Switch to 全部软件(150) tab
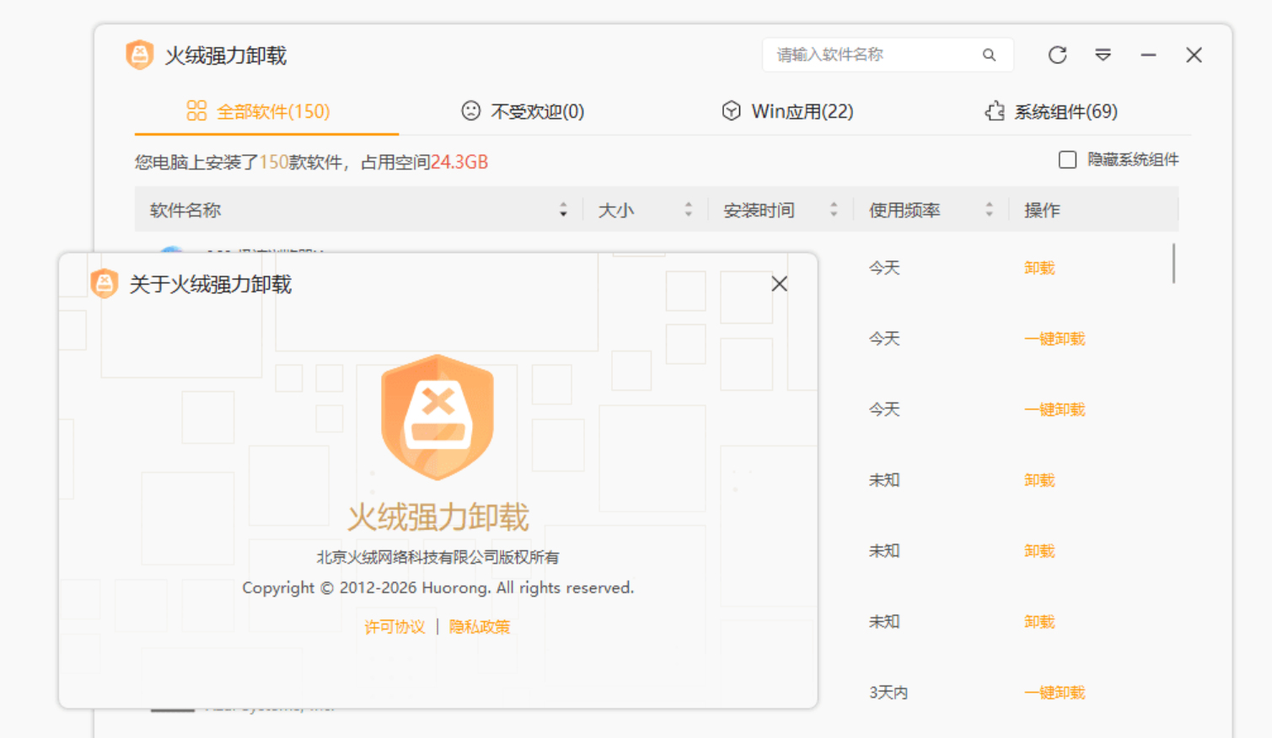1272x738 pixels. pos(266,111)
